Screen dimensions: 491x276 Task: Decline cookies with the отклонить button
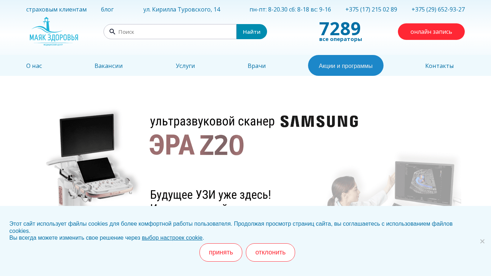(270, 252)
